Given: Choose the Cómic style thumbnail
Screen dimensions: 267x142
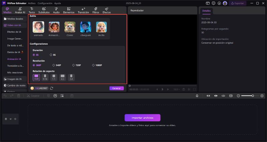Looking at the screenshot, I should coord(70,27).
